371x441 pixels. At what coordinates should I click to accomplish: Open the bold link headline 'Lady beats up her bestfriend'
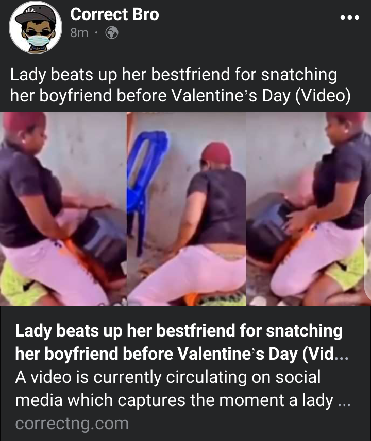point(179,330)
